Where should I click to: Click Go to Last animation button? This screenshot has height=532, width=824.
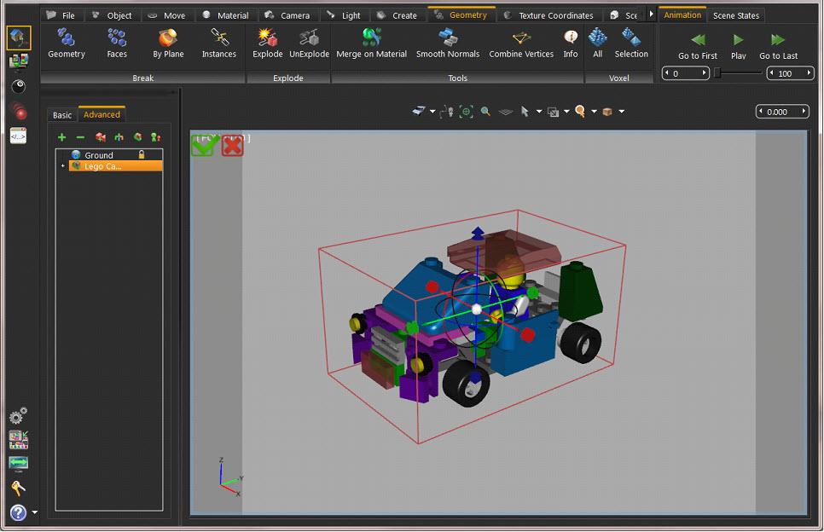[778, 47]
